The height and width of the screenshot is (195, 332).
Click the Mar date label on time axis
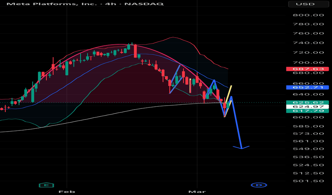[x=197, y=191]
